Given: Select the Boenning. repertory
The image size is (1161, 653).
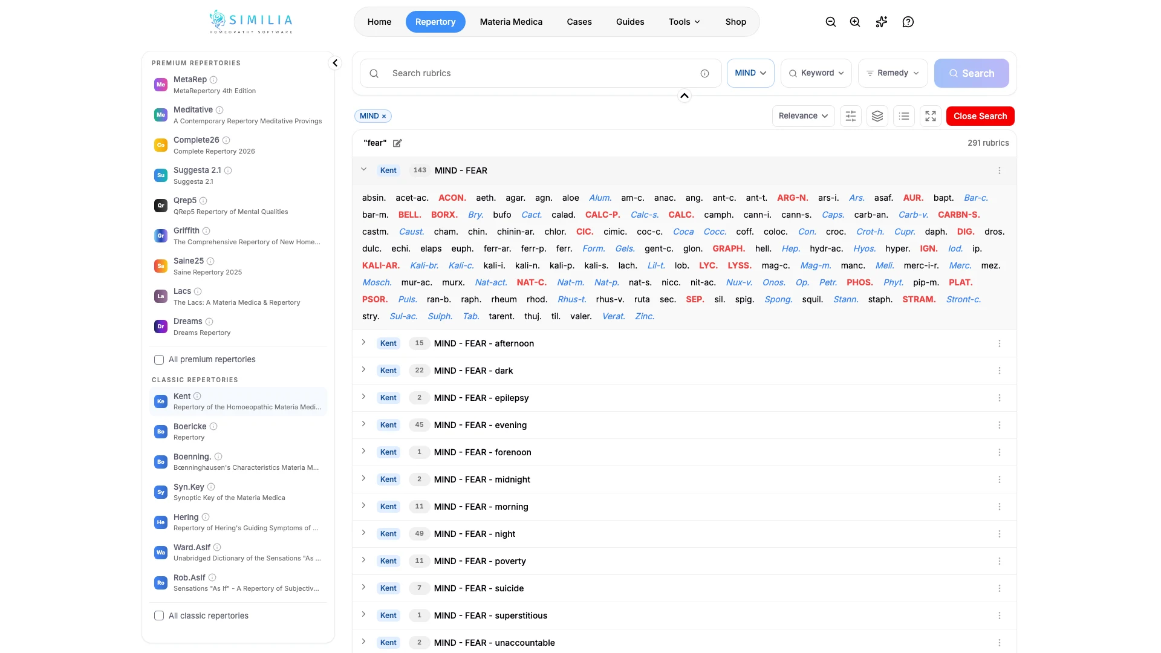Looking at the screenshot, I should pyautogui.click(x=238, y=462).
